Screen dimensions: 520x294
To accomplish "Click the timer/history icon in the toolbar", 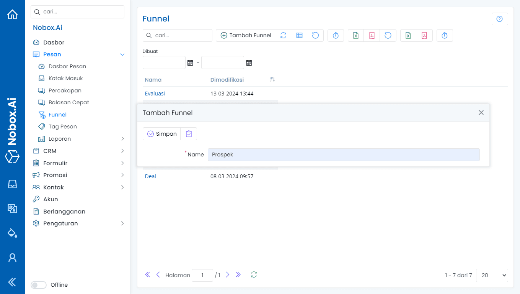I will pyautogui.click(x=336, y=35).
